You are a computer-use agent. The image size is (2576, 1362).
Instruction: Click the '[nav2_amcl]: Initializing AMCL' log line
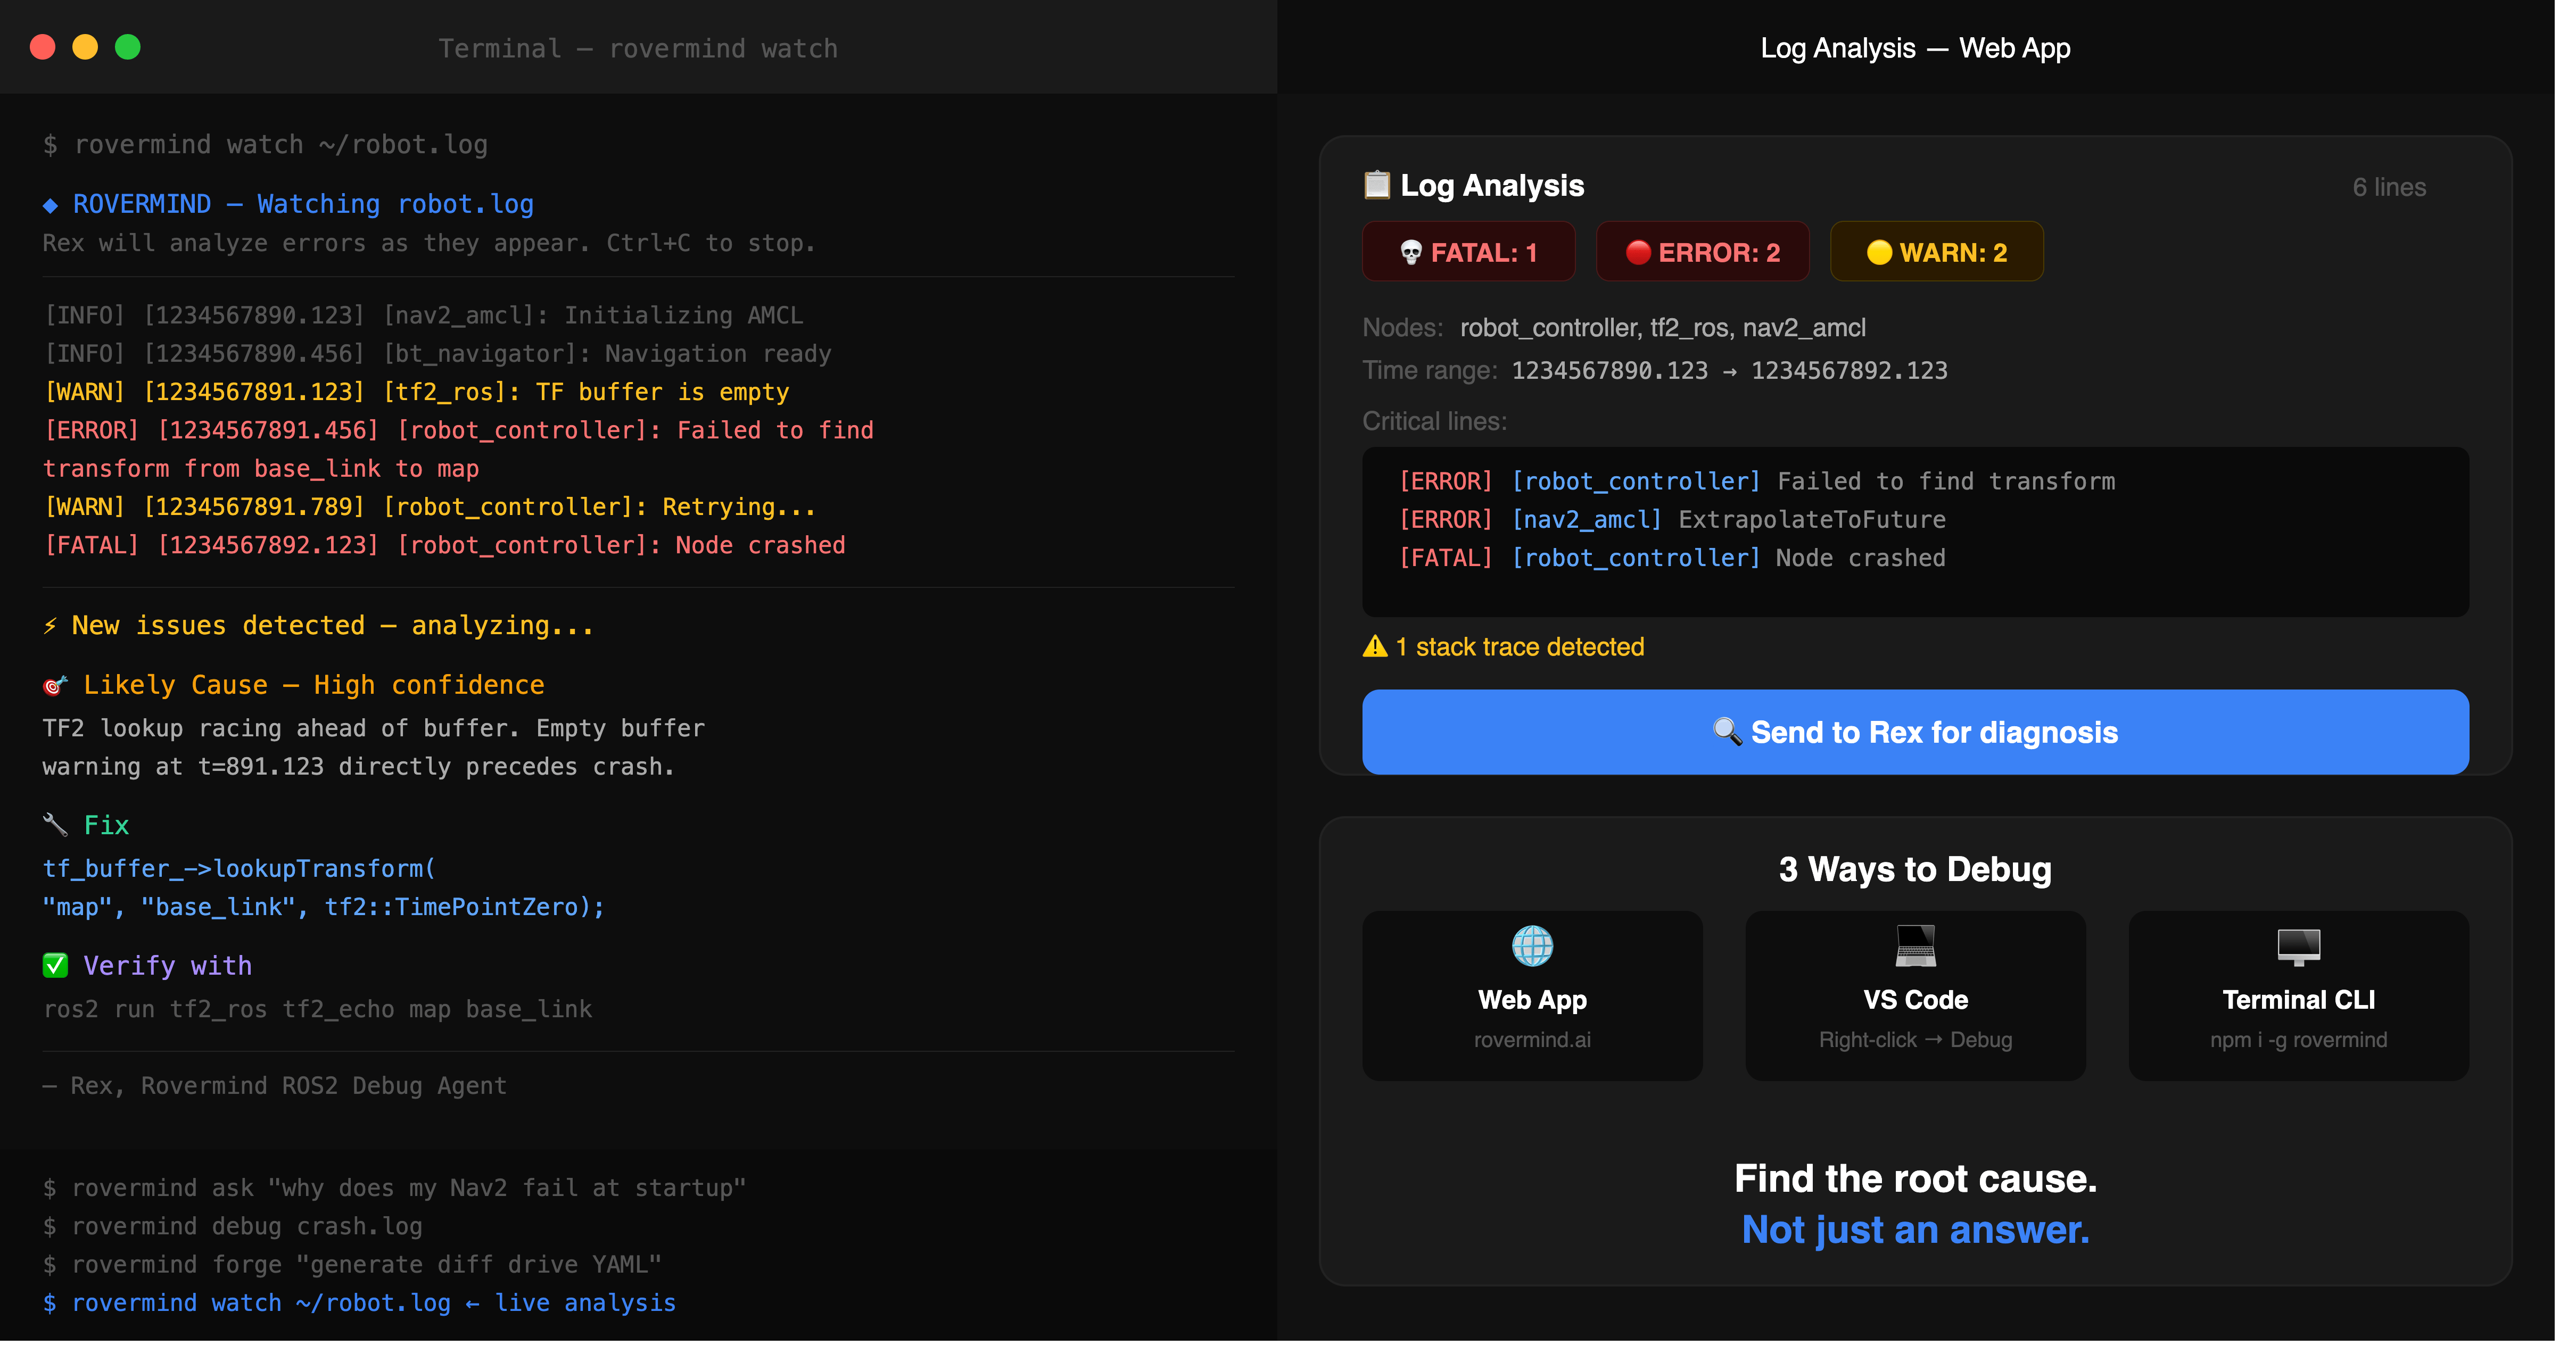423,316
